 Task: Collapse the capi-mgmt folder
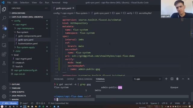coord(21,25)
